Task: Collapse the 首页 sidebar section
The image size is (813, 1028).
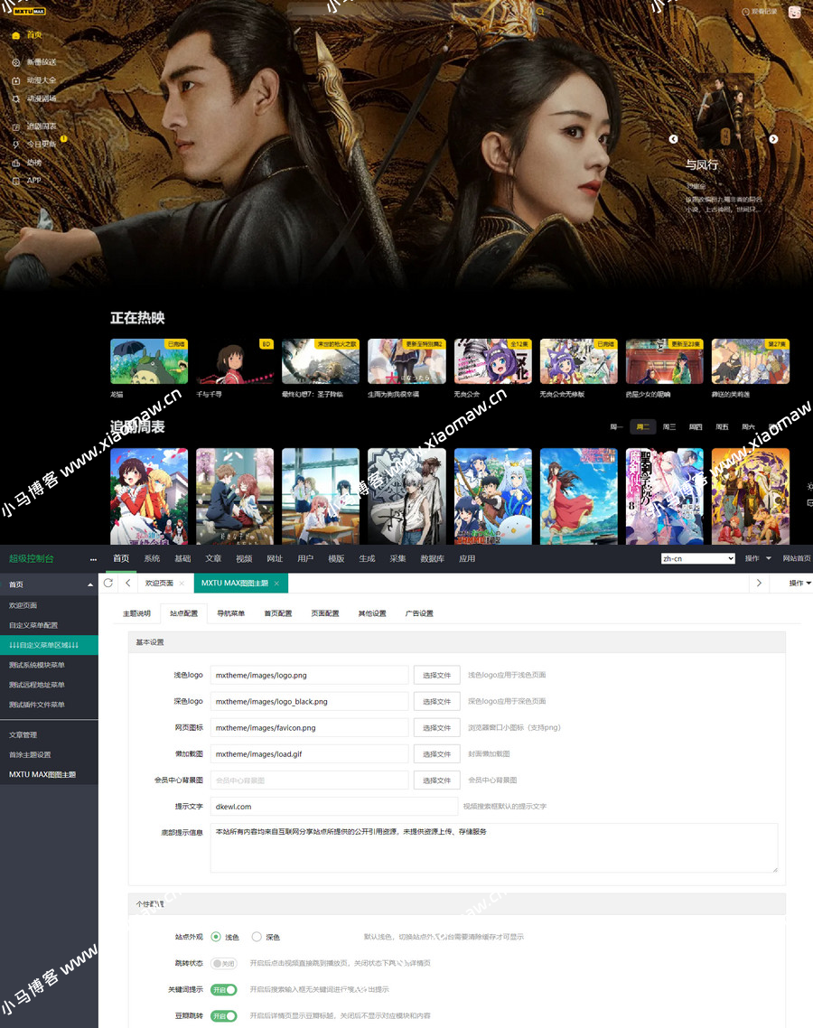Action: click(89, 585)
